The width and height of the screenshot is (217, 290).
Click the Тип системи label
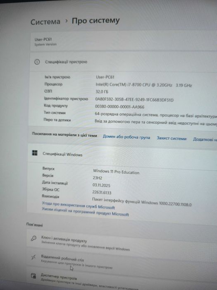pos(55,113)
